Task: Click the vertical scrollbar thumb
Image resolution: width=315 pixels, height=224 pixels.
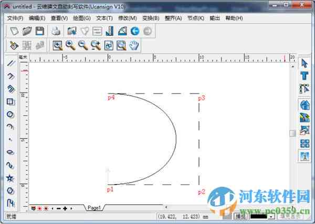Action: pos(292,133)
